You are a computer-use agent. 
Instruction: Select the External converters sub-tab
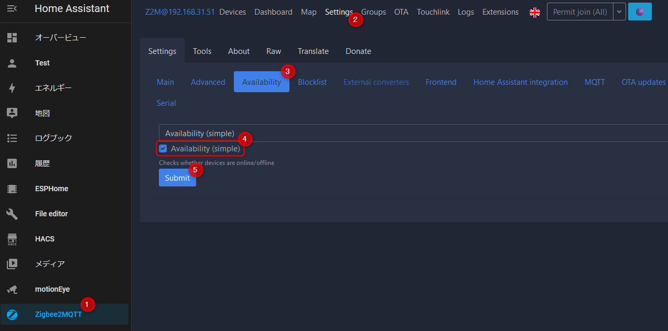[x=376, y=82]
